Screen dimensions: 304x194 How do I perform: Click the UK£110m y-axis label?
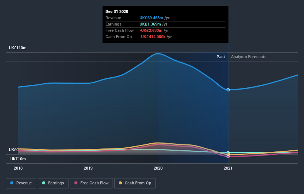pyautogui.click(x=18, y=48)
